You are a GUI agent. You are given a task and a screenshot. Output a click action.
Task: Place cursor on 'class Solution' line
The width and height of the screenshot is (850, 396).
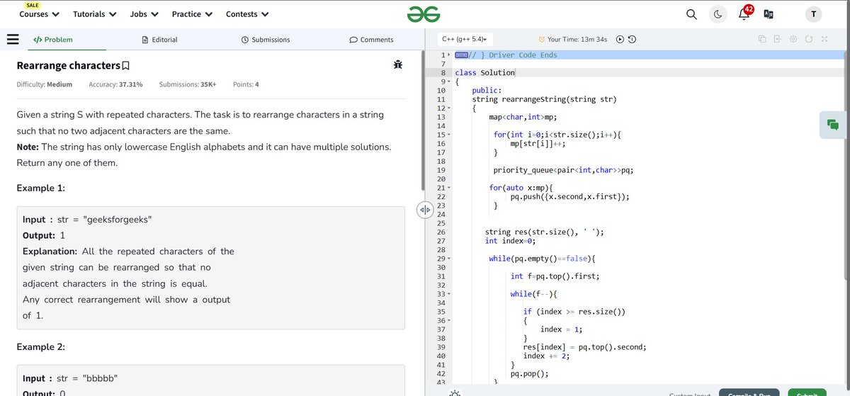484,72
